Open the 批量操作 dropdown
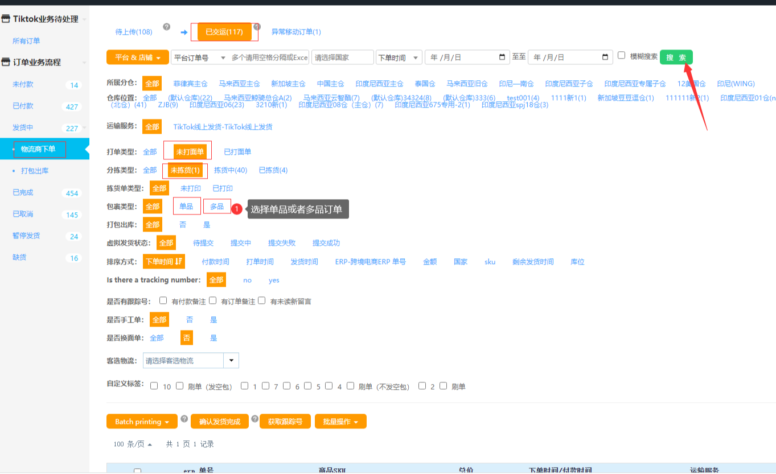776x474 pixels. 340,422
